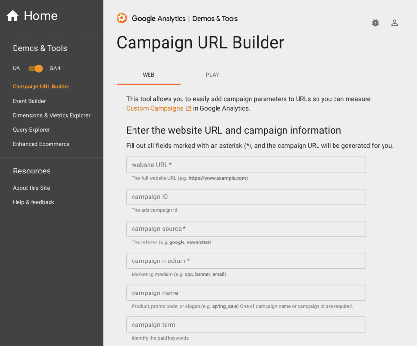Click the UA label
The image size is (417, 346).
pyautogui.click(x=16, y=69)
